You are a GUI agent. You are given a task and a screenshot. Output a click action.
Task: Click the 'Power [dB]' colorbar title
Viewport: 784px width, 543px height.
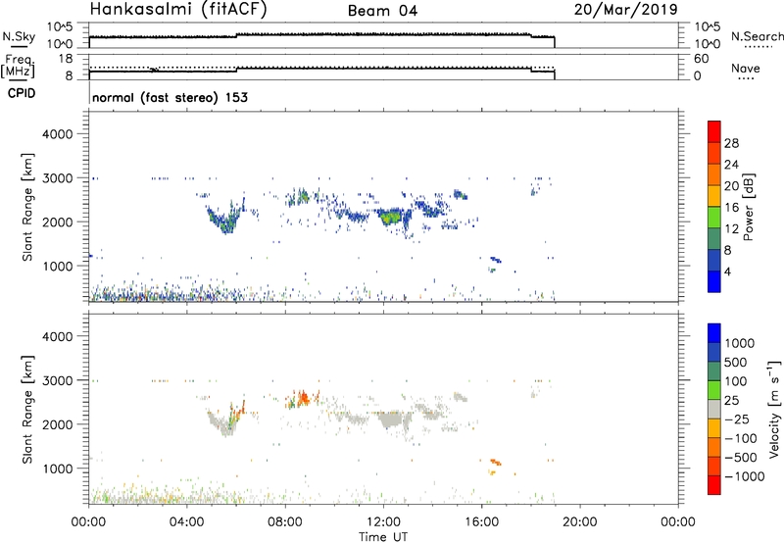click(x=748, y=207)
